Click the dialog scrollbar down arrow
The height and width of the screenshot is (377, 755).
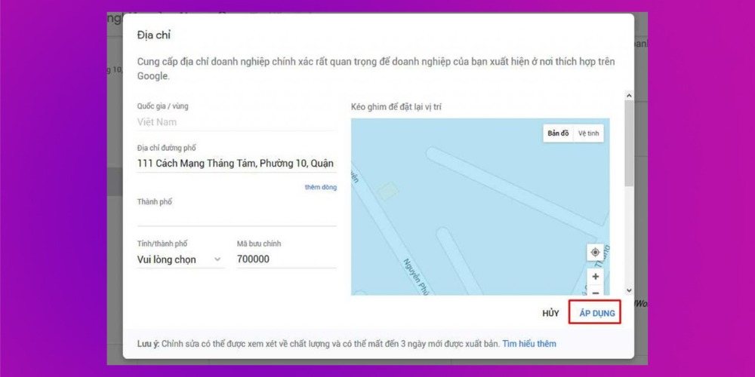[x=629, y=290]
